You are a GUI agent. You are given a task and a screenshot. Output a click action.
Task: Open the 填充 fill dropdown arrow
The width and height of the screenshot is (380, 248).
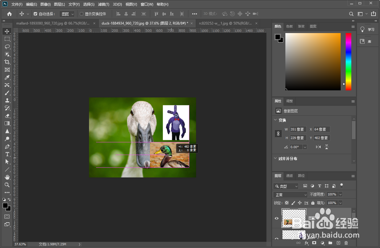point(340,203)
